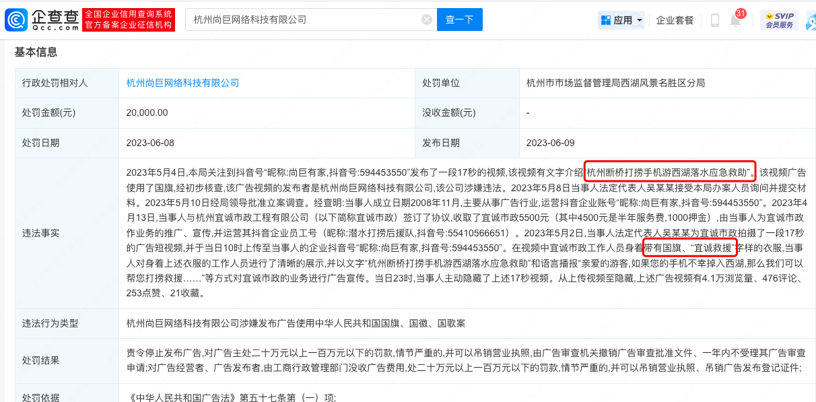Select the 责令停止发布广告 penalty result paragraph
The height and width of the screenshot is (402, 816).
[x=466, y=360]
